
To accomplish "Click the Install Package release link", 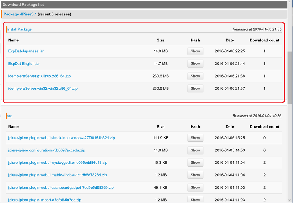I will pos(19,29).
